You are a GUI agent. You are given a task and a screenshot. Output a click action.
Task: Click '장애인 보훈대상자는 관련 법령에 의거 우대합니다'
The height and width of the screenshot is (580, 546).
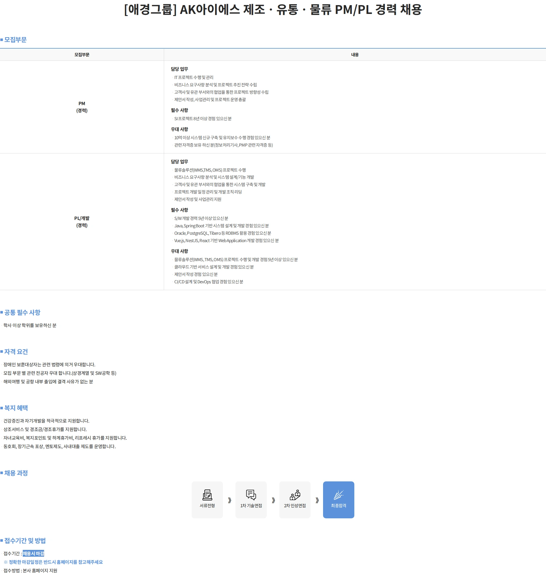49,365
